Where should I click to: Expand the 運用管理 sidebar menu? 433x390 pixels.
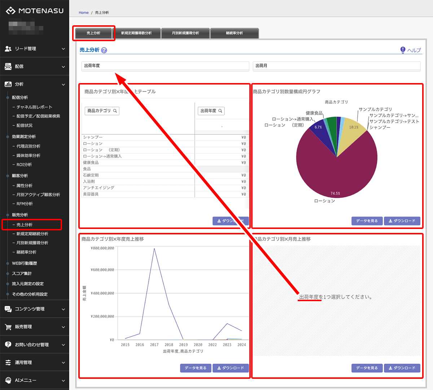[63, 363]
